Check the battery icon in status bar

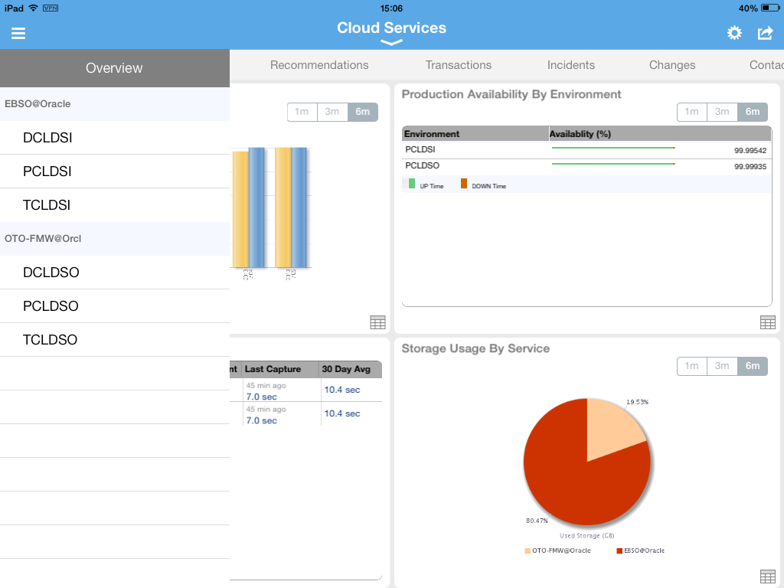[x=770, y=8]
